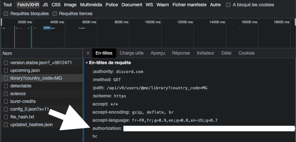
Task: Switch to the Cookies tab
Action: [x=246, y=53]
